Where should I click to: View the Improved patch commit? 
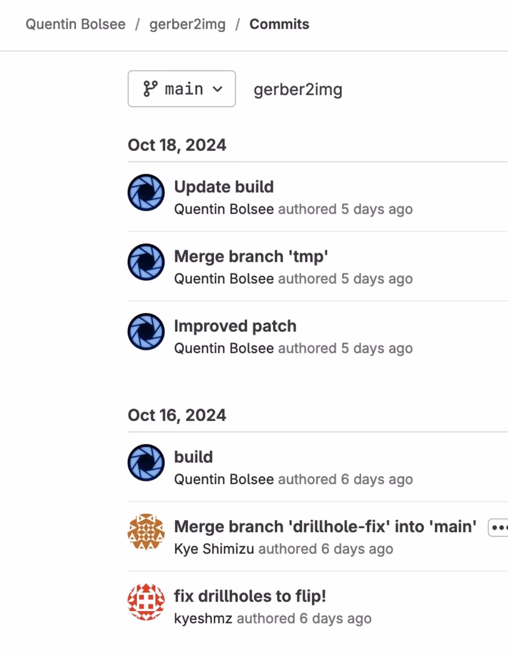(235, 326)
